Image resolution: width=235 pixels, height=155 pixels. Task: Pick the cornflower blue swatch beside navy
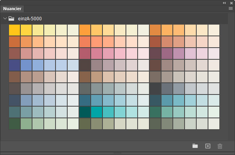tap(26, 65)
